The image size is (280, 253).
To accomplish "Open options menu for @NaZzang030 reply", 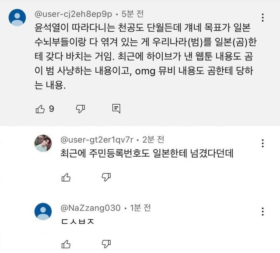I will tap(262, 210).
